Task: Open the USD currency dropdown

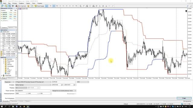Action: [33, 94]
